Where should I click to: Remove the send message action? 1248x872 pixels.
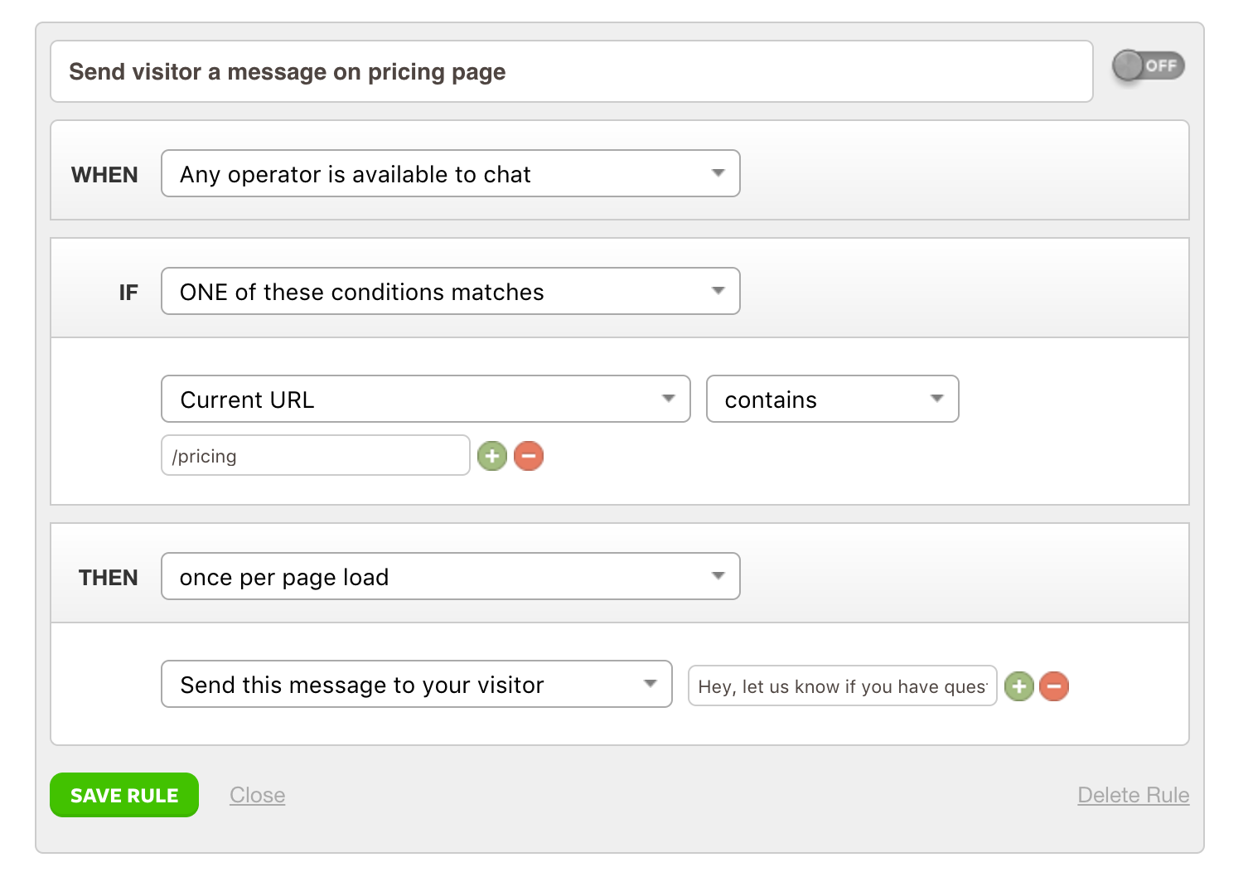(1054, 686)
